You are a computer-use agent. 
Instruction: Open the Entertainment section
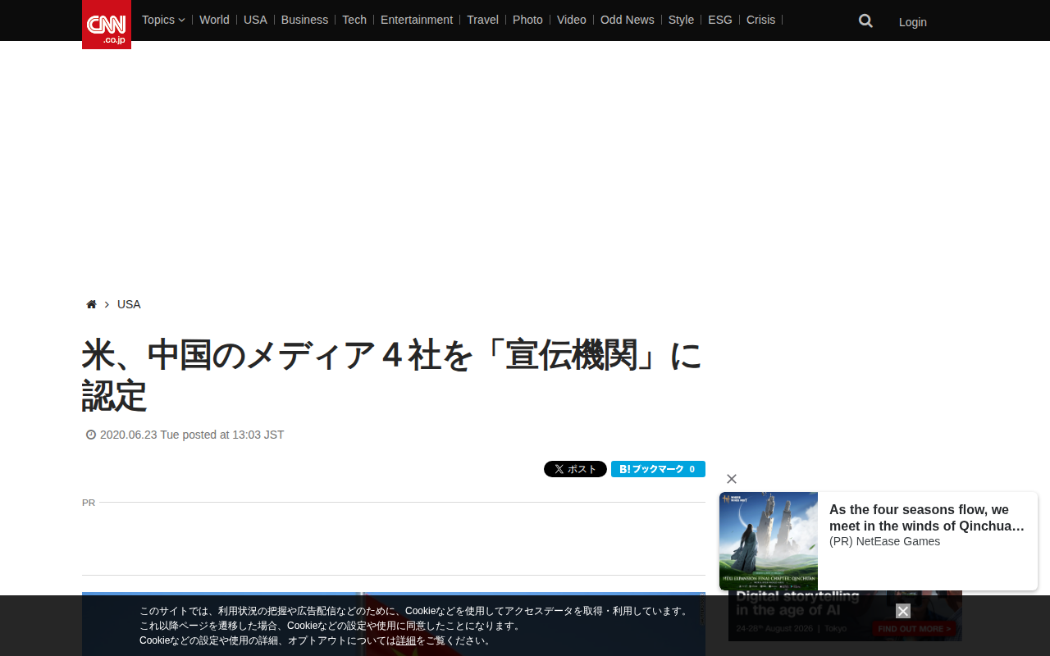coord(417,20)
